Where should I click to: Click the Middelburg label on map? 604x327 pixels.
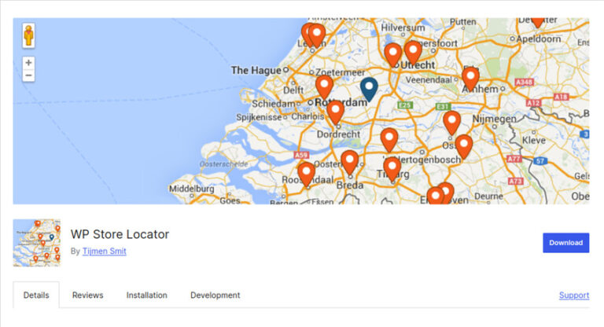pyautogui.click(x=191, y=189)
